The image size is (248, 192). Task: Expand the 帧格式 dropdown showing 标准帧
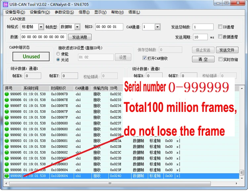pos(41,27)
